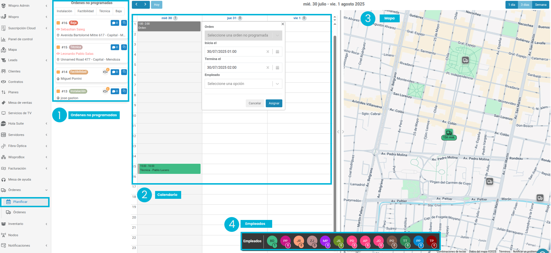The height and width of the screenshot is (253, 551).
Task: Select employee TT avatar
Action: click(x=405, y=241)
